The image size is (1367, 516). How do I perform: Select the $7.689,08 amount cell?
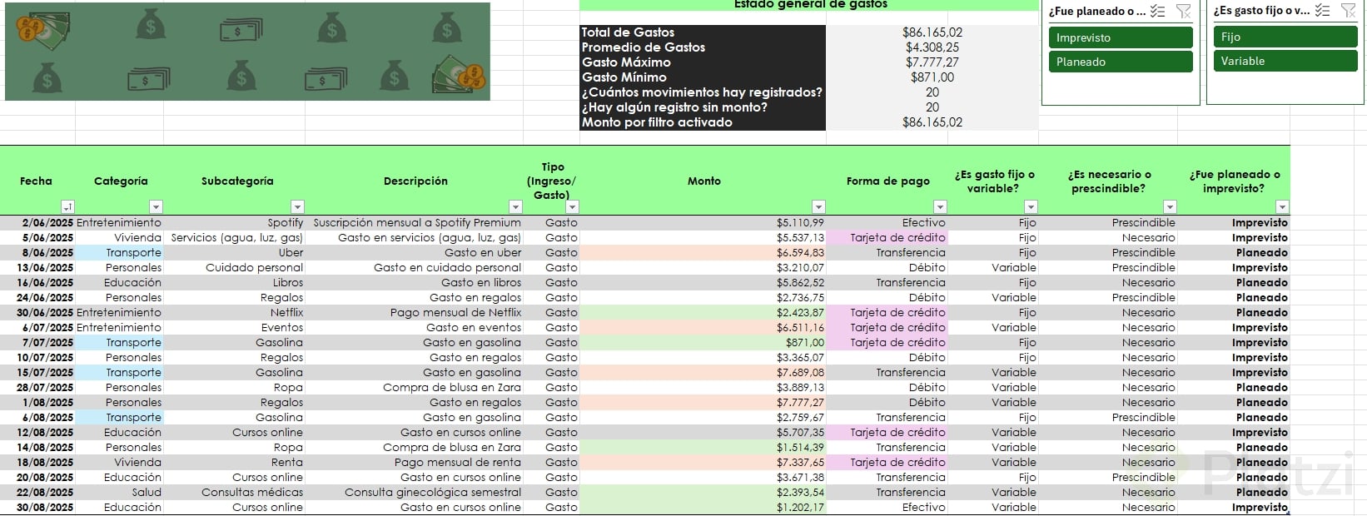tap(703, 372)
